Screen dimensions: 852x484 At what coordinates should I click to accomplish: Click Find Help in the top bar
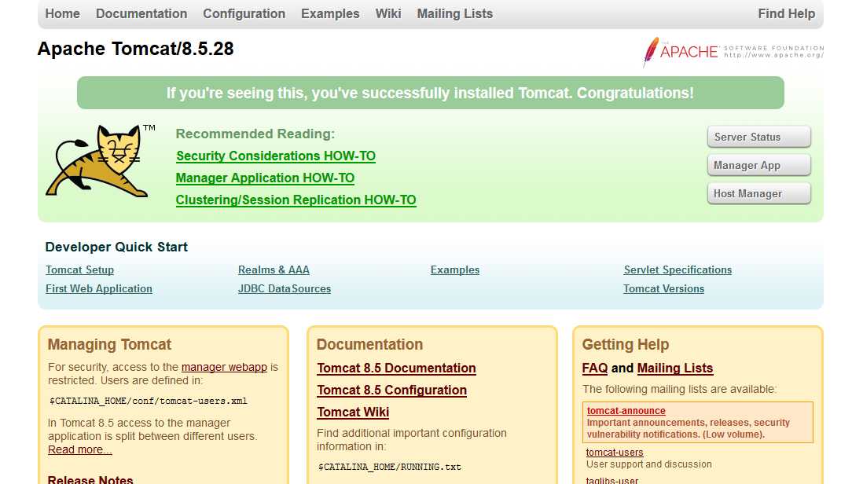coord(786,13)
